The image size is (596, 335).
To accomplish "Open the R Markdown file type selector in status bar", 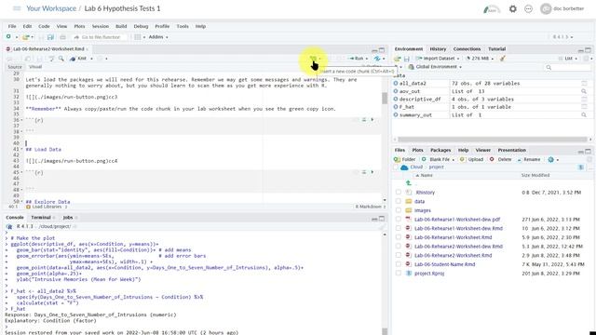I will (371, 207).
